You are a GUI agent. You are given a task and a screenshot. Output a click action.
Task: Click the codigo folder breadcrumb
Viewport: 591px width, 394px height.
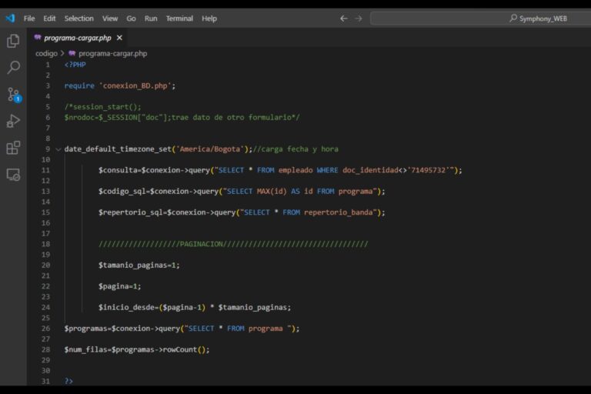(46, 53)
